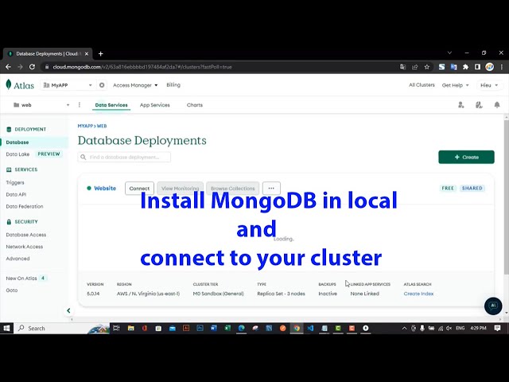Click the Browse Collections button
Screen dimensions: 509x382
pos(233,189)
